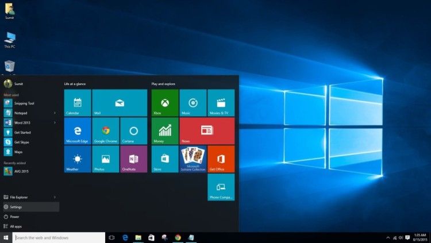Expand File Explorer jump list arrow
The width and height of the screenshot is (431, 243).
pos(55,197)
